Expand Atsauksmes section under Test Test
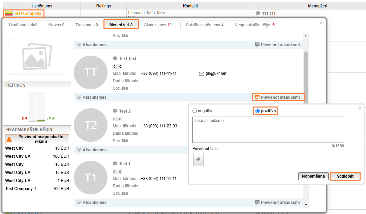Viewport: 366px width, 214px height. tap(92, 97)
